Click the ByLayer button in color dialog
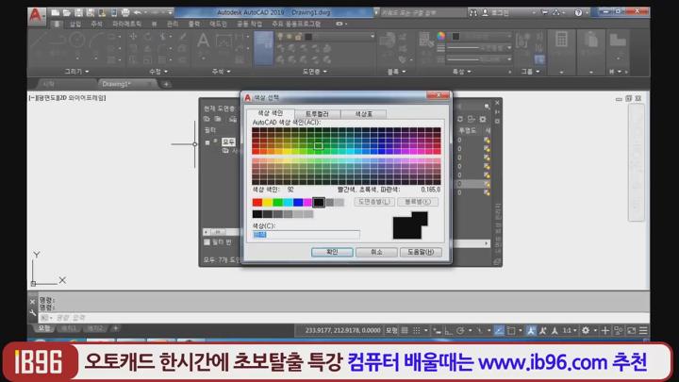This screenshot has width=679, height=382. point(374,202)
